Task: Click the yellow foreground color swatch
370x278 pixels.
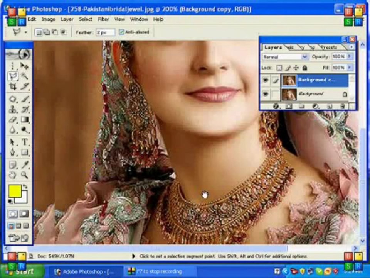Action: pyautogui.click(x=15, y=191)
